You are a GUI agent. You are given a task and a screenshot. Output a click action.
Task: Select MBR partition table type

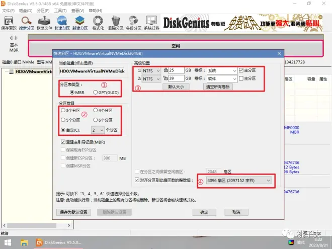click(x=77, y=93)
